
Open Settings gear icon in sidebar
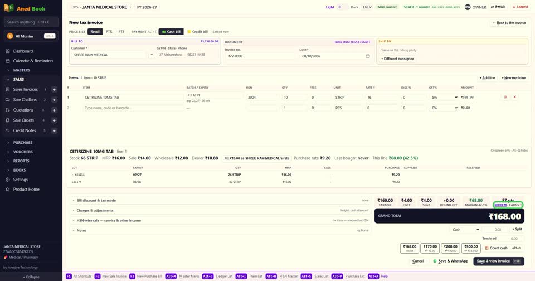pyautogui.click(x=7, y=180)
